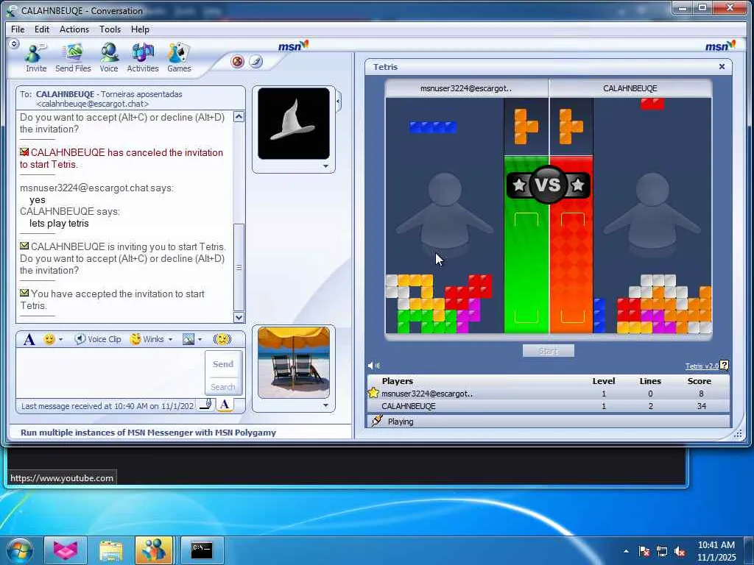Click the Invite toolbar icon
The height and width of the screenshot is (565, 754).
click(36, 57)
